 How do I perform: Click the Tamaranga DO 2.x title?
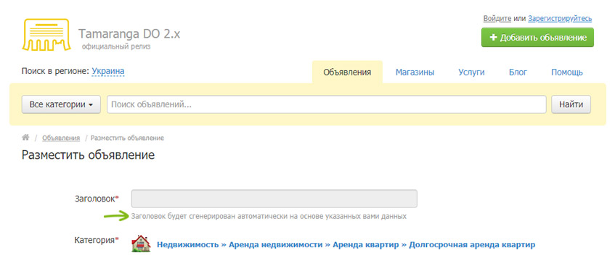point(129,33)
